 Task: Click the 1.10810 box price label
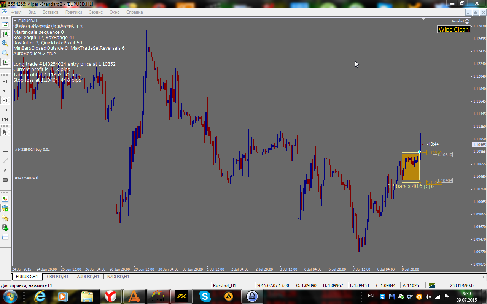tap(445, 155)
